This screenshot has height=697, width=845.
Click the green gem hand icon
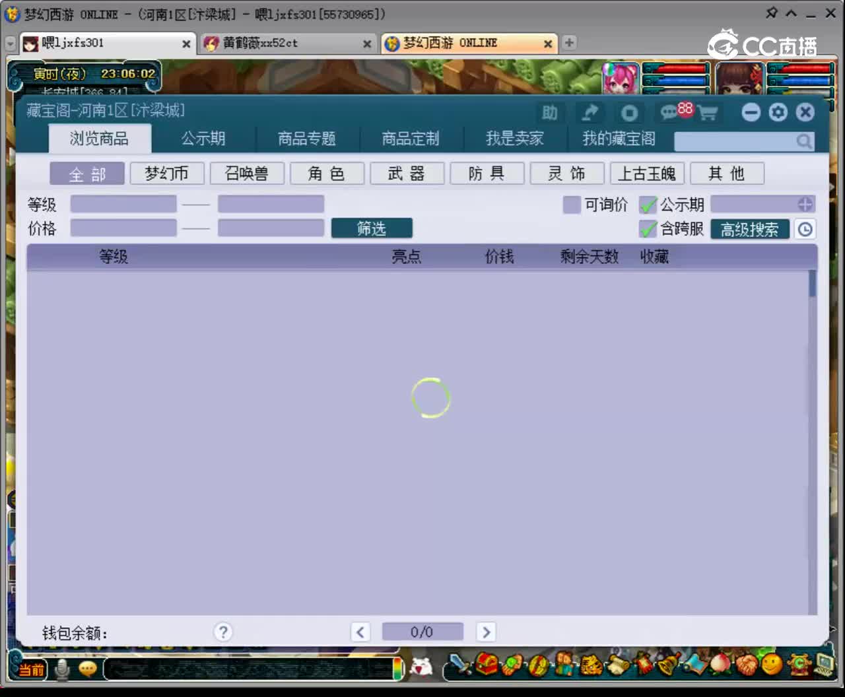click(x=514, y=664)
